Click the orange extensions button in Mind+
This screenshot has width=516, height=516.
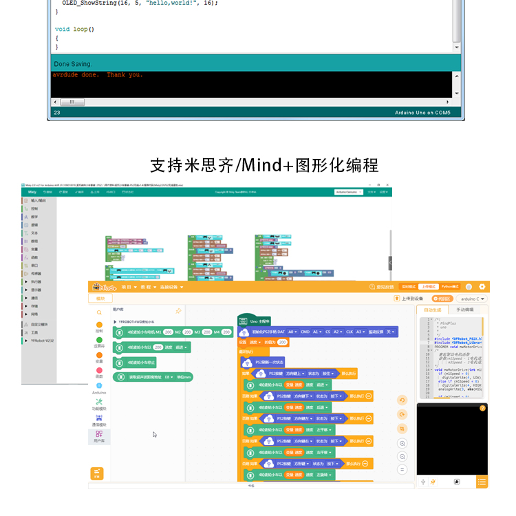[x=97, y=473]
